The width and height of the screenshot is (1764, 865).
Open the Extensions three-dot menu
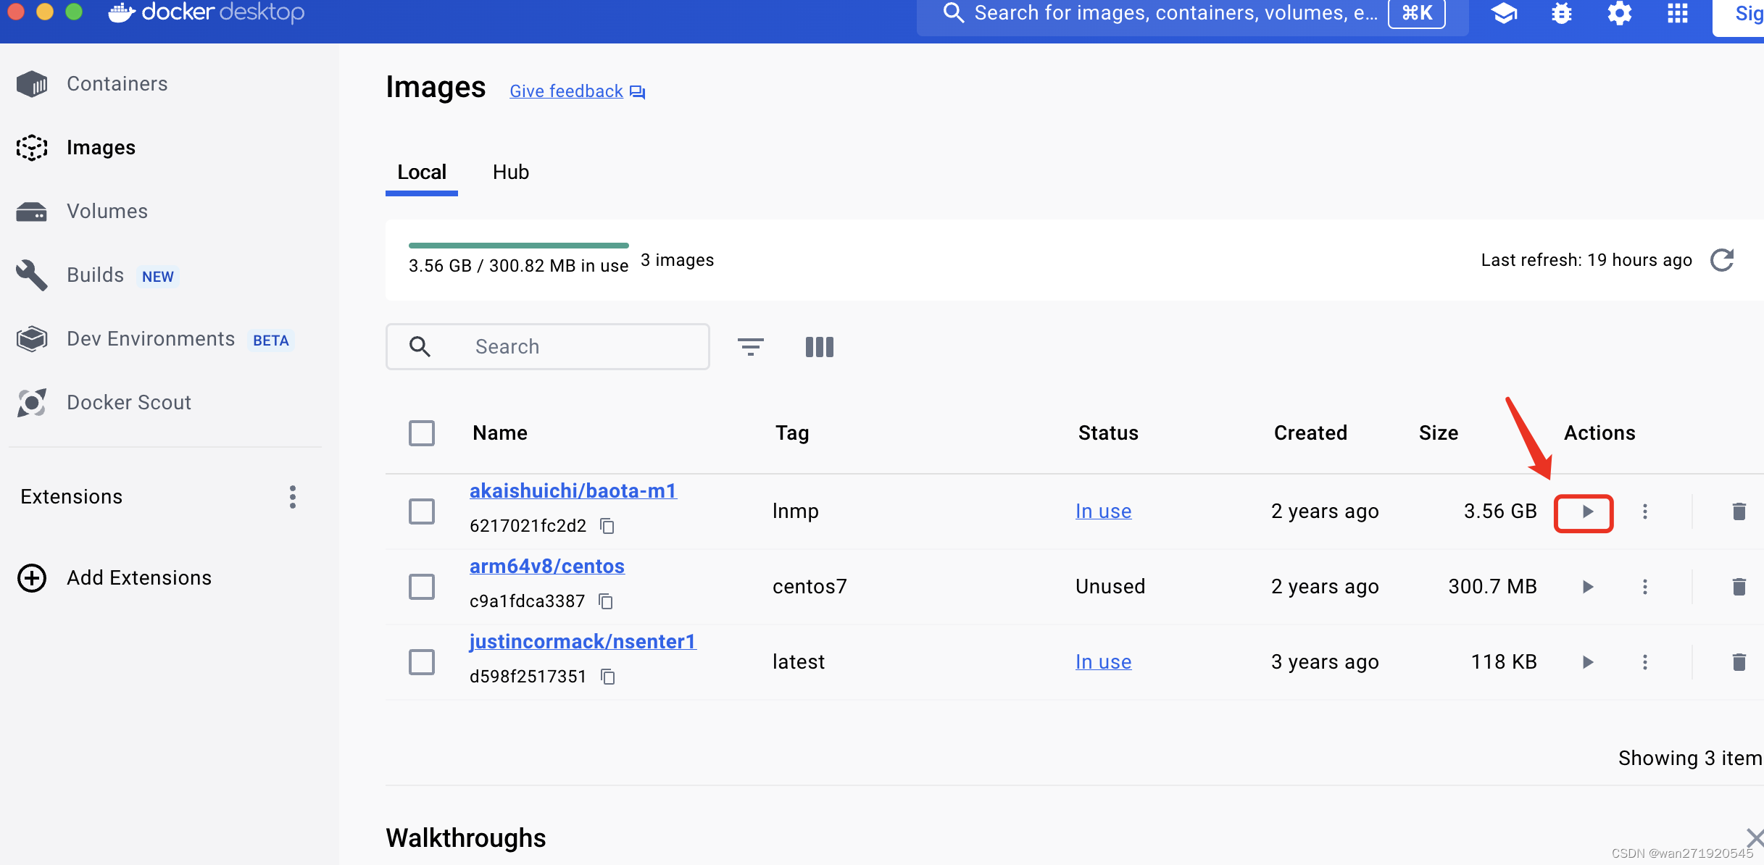pos(293,497)
